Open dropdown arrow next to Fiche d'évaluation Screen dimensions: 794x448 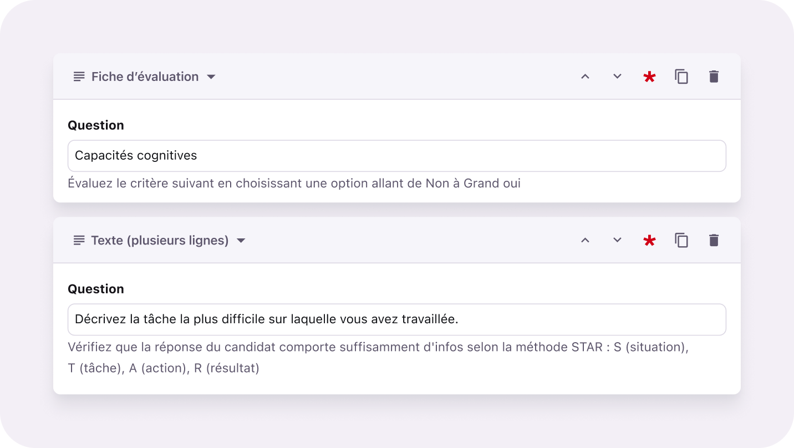pyautogui.click(x=211, y=77)
